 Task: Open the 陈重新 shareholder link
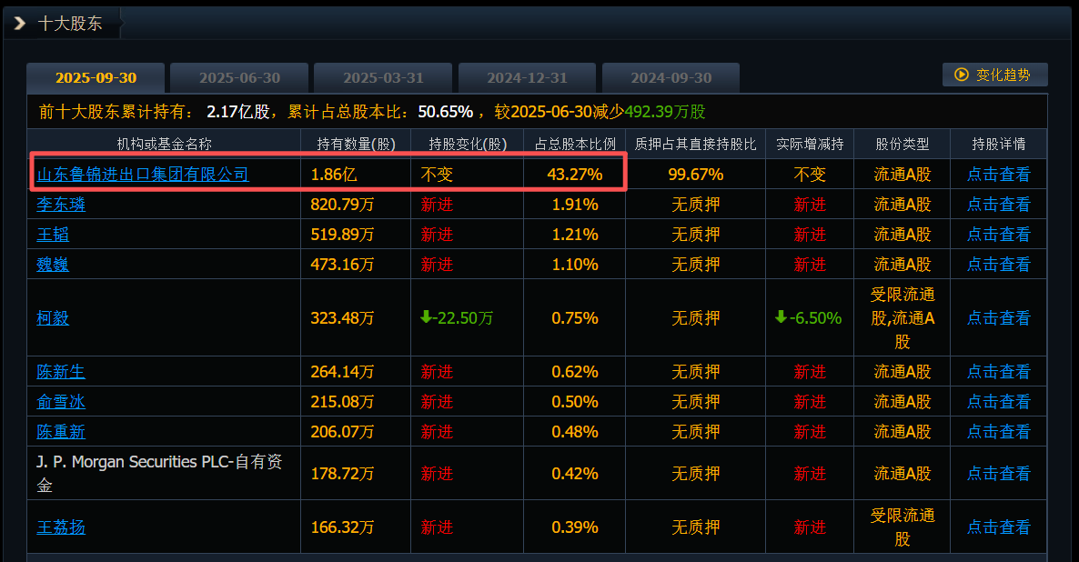[61, 432]
